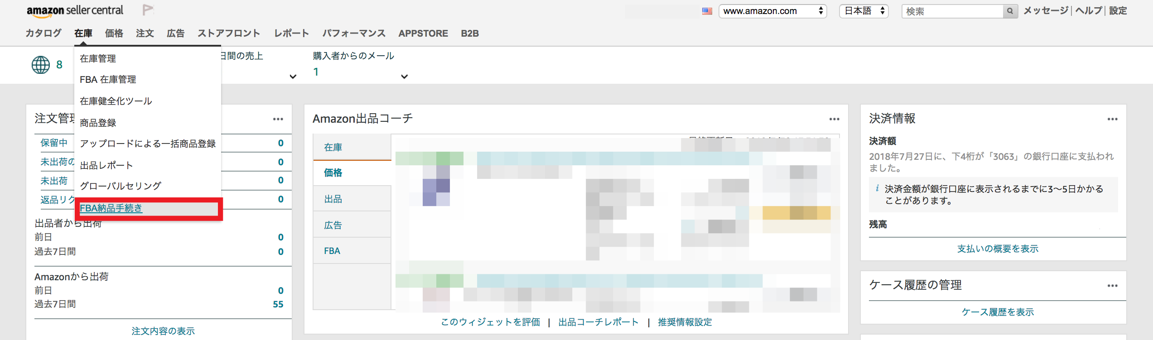This screenshot has width=1153, height=340.
Task: Click このウィジェットを評価 link
Action: pyautogui.click(x=490, y=322)
